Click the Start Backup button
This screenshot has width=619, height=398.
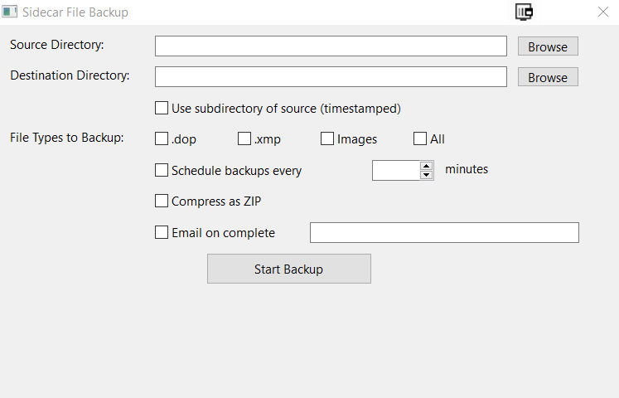(x=289, y=269)
